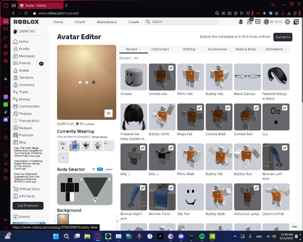Go back with browser back arrow
Image resolution: width=303 pixels, height=242 pixels.
[x=13, y=13]
